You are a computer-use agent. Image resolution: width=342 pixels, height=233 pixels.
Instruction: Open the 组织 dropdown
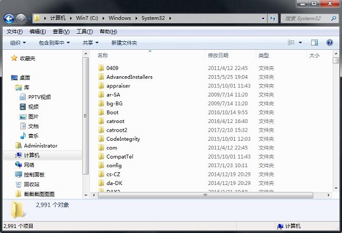tap(18, 42)
